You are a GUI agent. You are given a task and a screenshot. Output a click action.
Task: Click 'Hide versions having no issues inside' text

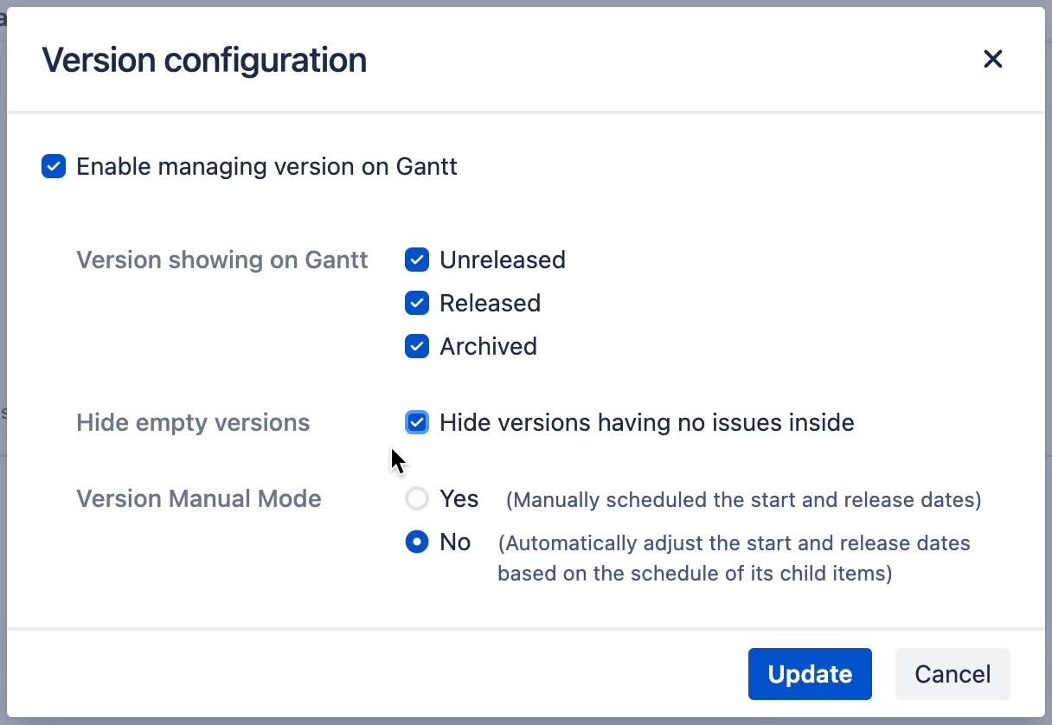click(x=646, y=422)
